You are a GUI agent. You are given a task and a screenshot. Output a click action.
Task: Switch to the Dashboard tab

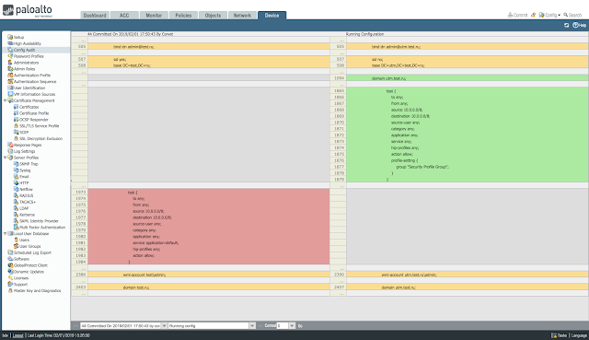95,16
